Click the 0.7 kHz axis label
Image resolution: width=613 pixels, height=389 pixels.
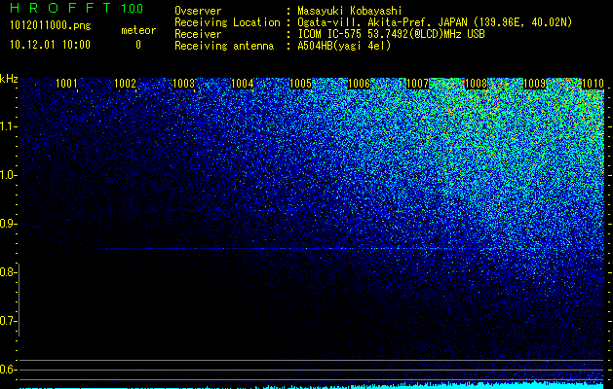point(8,321)
